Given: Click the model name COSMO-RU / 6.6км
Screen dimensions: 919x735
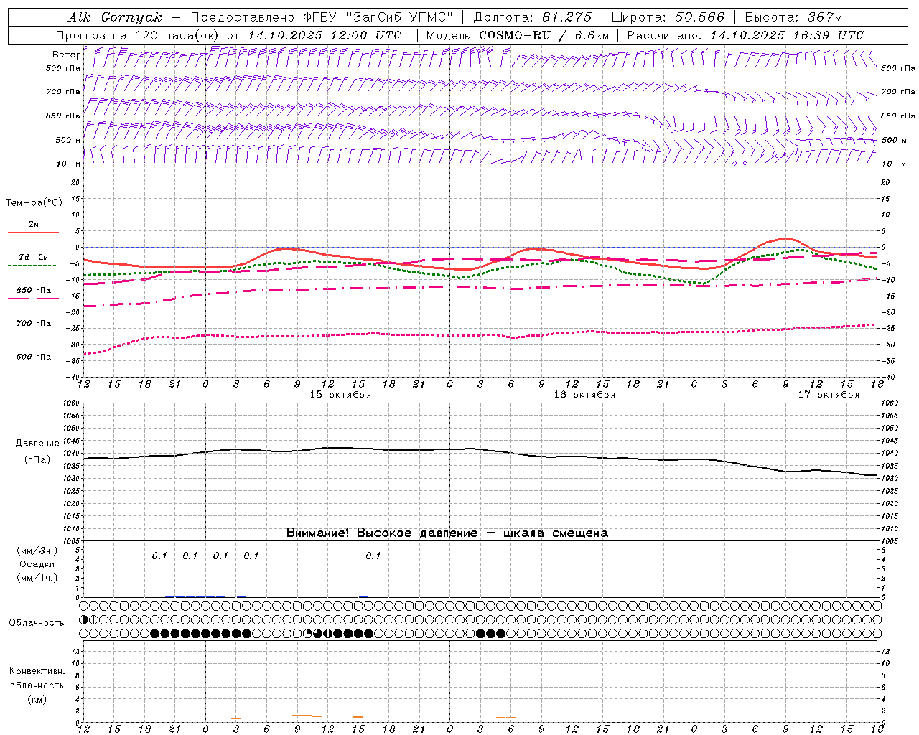Looking at the screenshot, I should tap(544, 35).
